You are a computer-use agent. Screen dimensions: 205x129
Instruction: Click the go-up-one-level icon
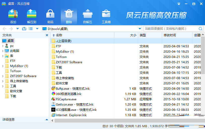[x=24, y=28]
